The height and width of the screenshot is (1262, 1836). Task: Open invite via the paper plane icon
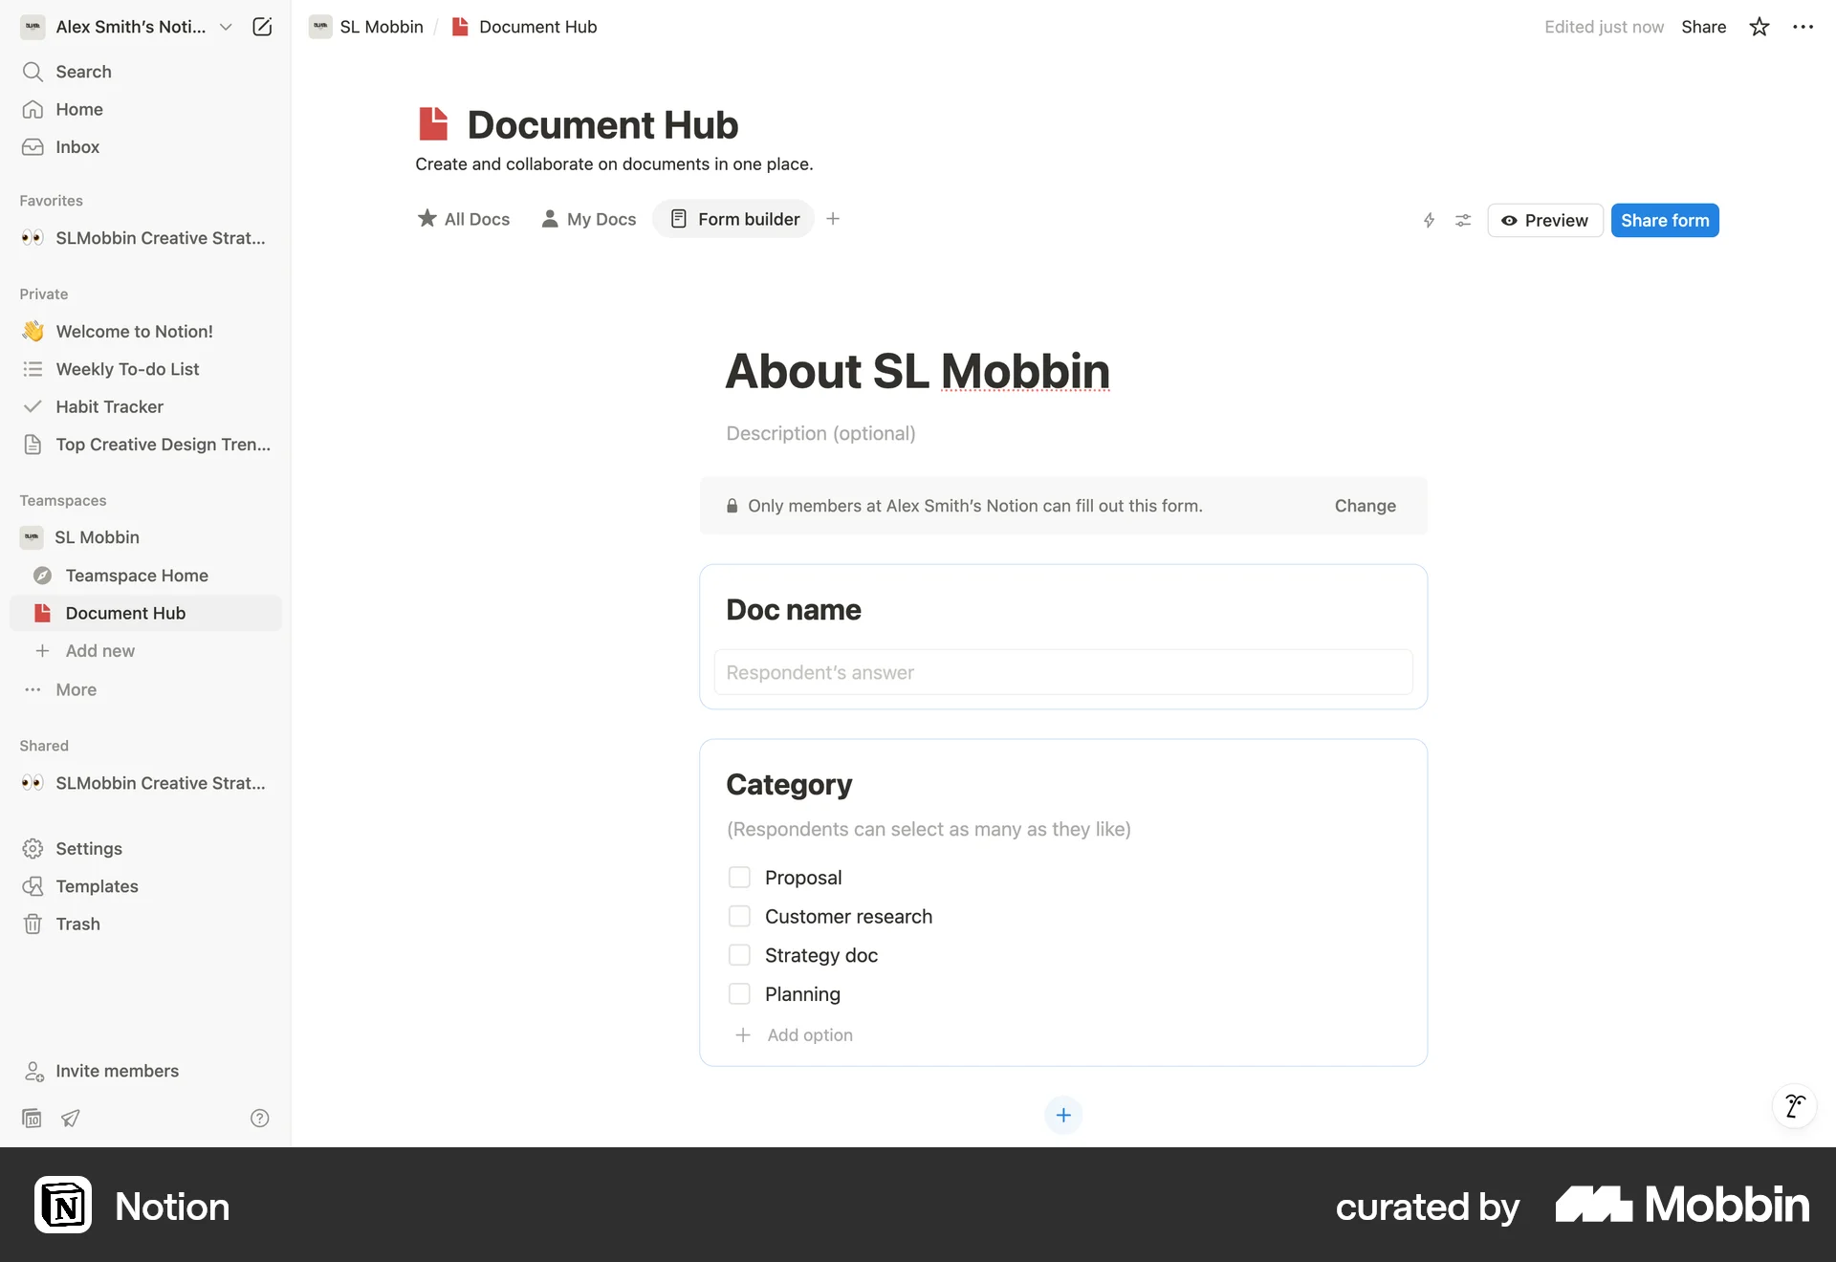69,1118
